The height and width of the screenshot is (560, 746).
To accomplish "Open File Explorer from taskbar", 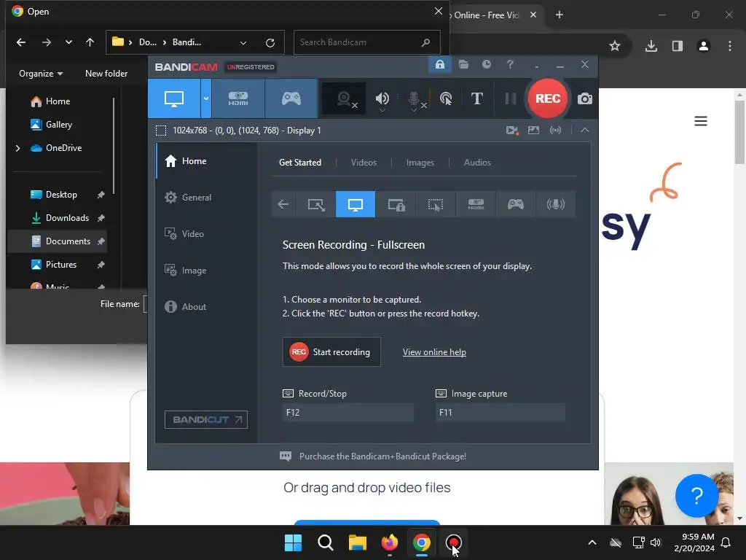I will [357, 542].
